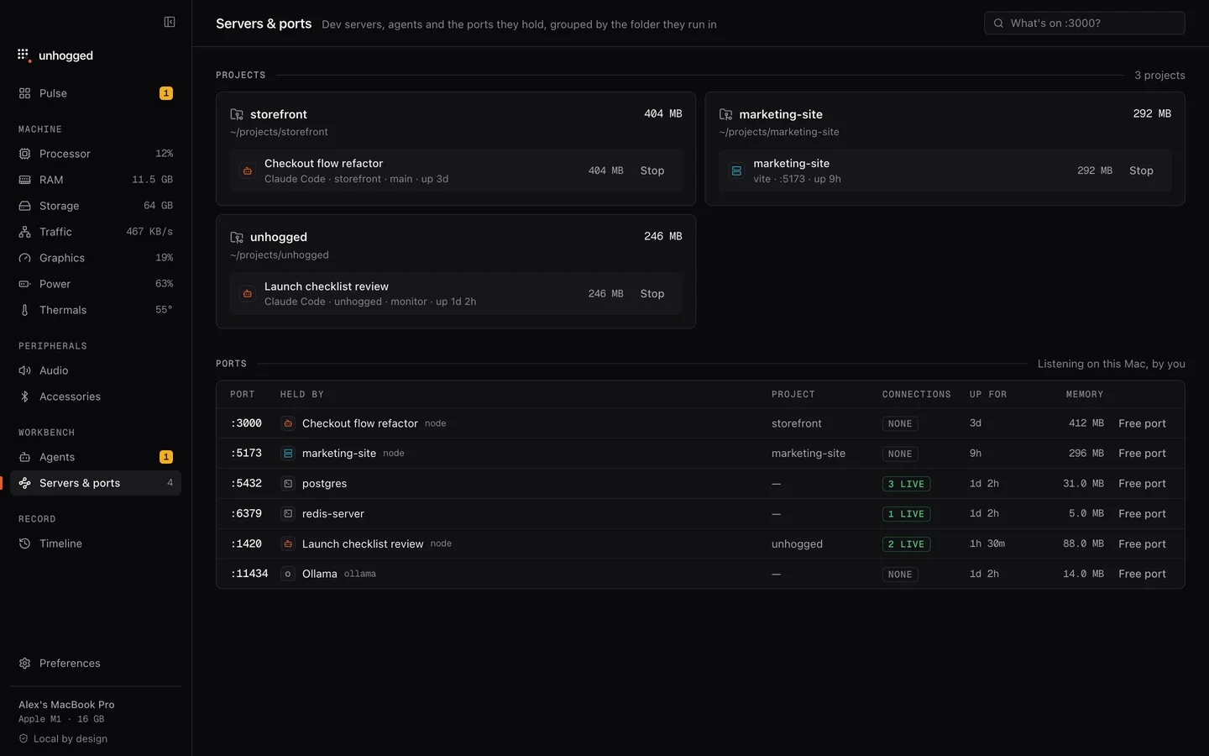This screenshot has width=1209, height=756.
Task: Click the Accessories bluetooth icon
Action: pos(24,396)
